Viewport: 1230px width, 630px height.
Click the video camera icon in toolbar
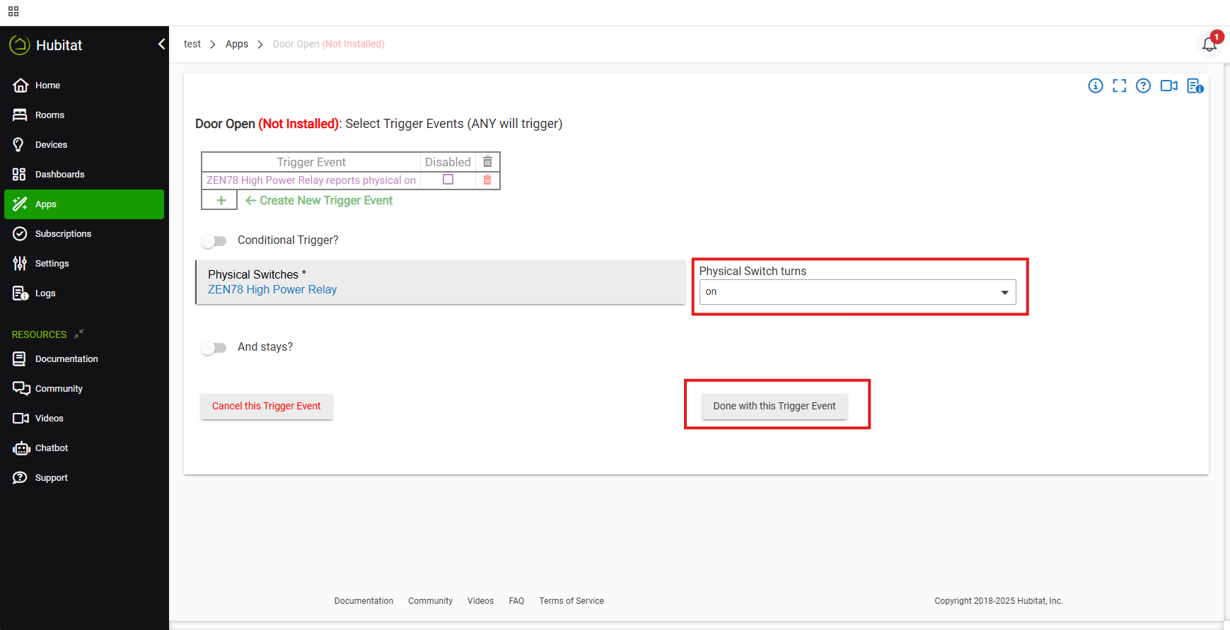pos(1169,86)
